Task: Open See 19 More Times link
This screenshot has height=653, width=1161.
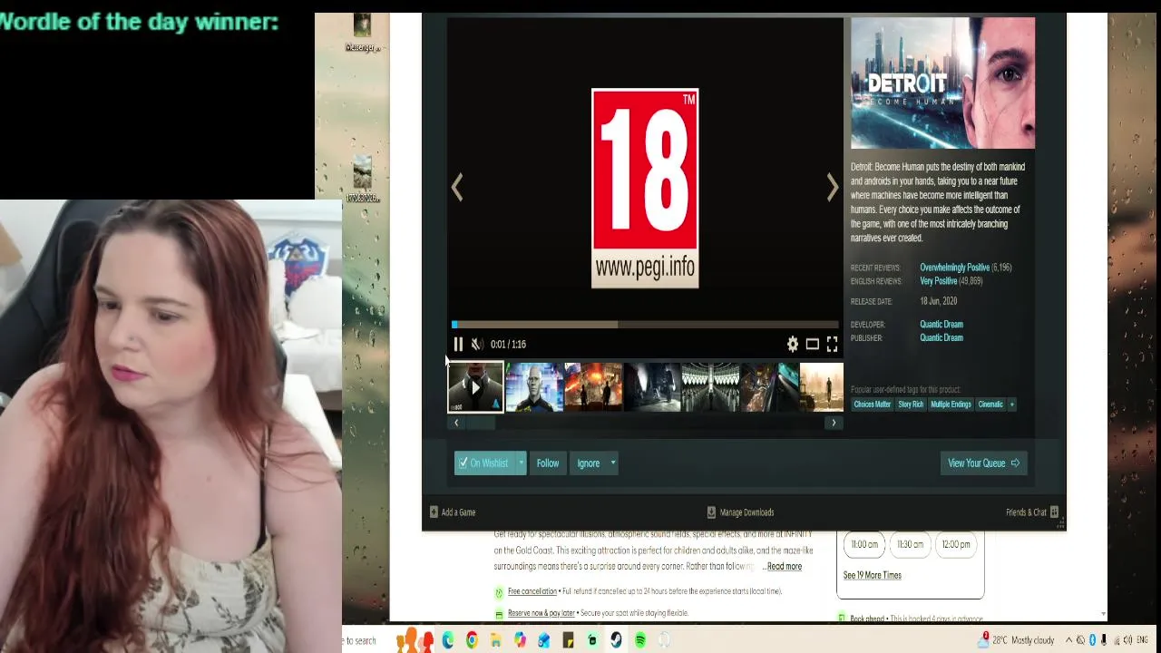Action: click(x=872, y=575)
